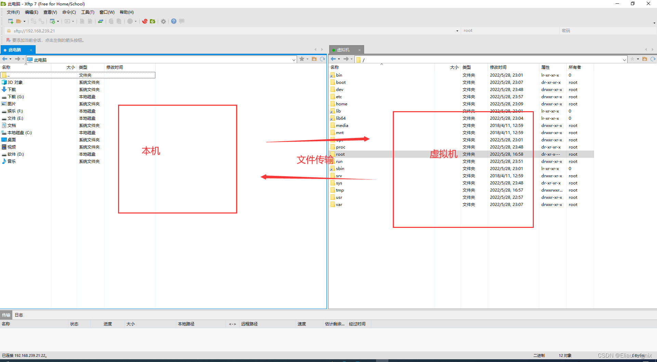Go back in the local pane
The image size is (657, 362).
[5, 59]
